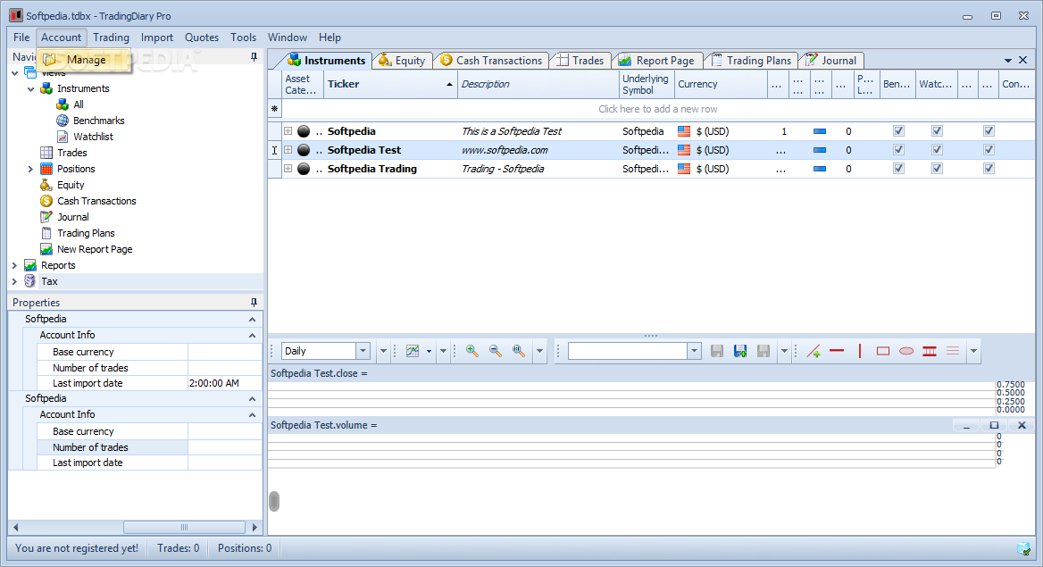Screen dimensions: 1043x567
Task: Open the zoom toolbar overflow arrow
Action: 539,351
